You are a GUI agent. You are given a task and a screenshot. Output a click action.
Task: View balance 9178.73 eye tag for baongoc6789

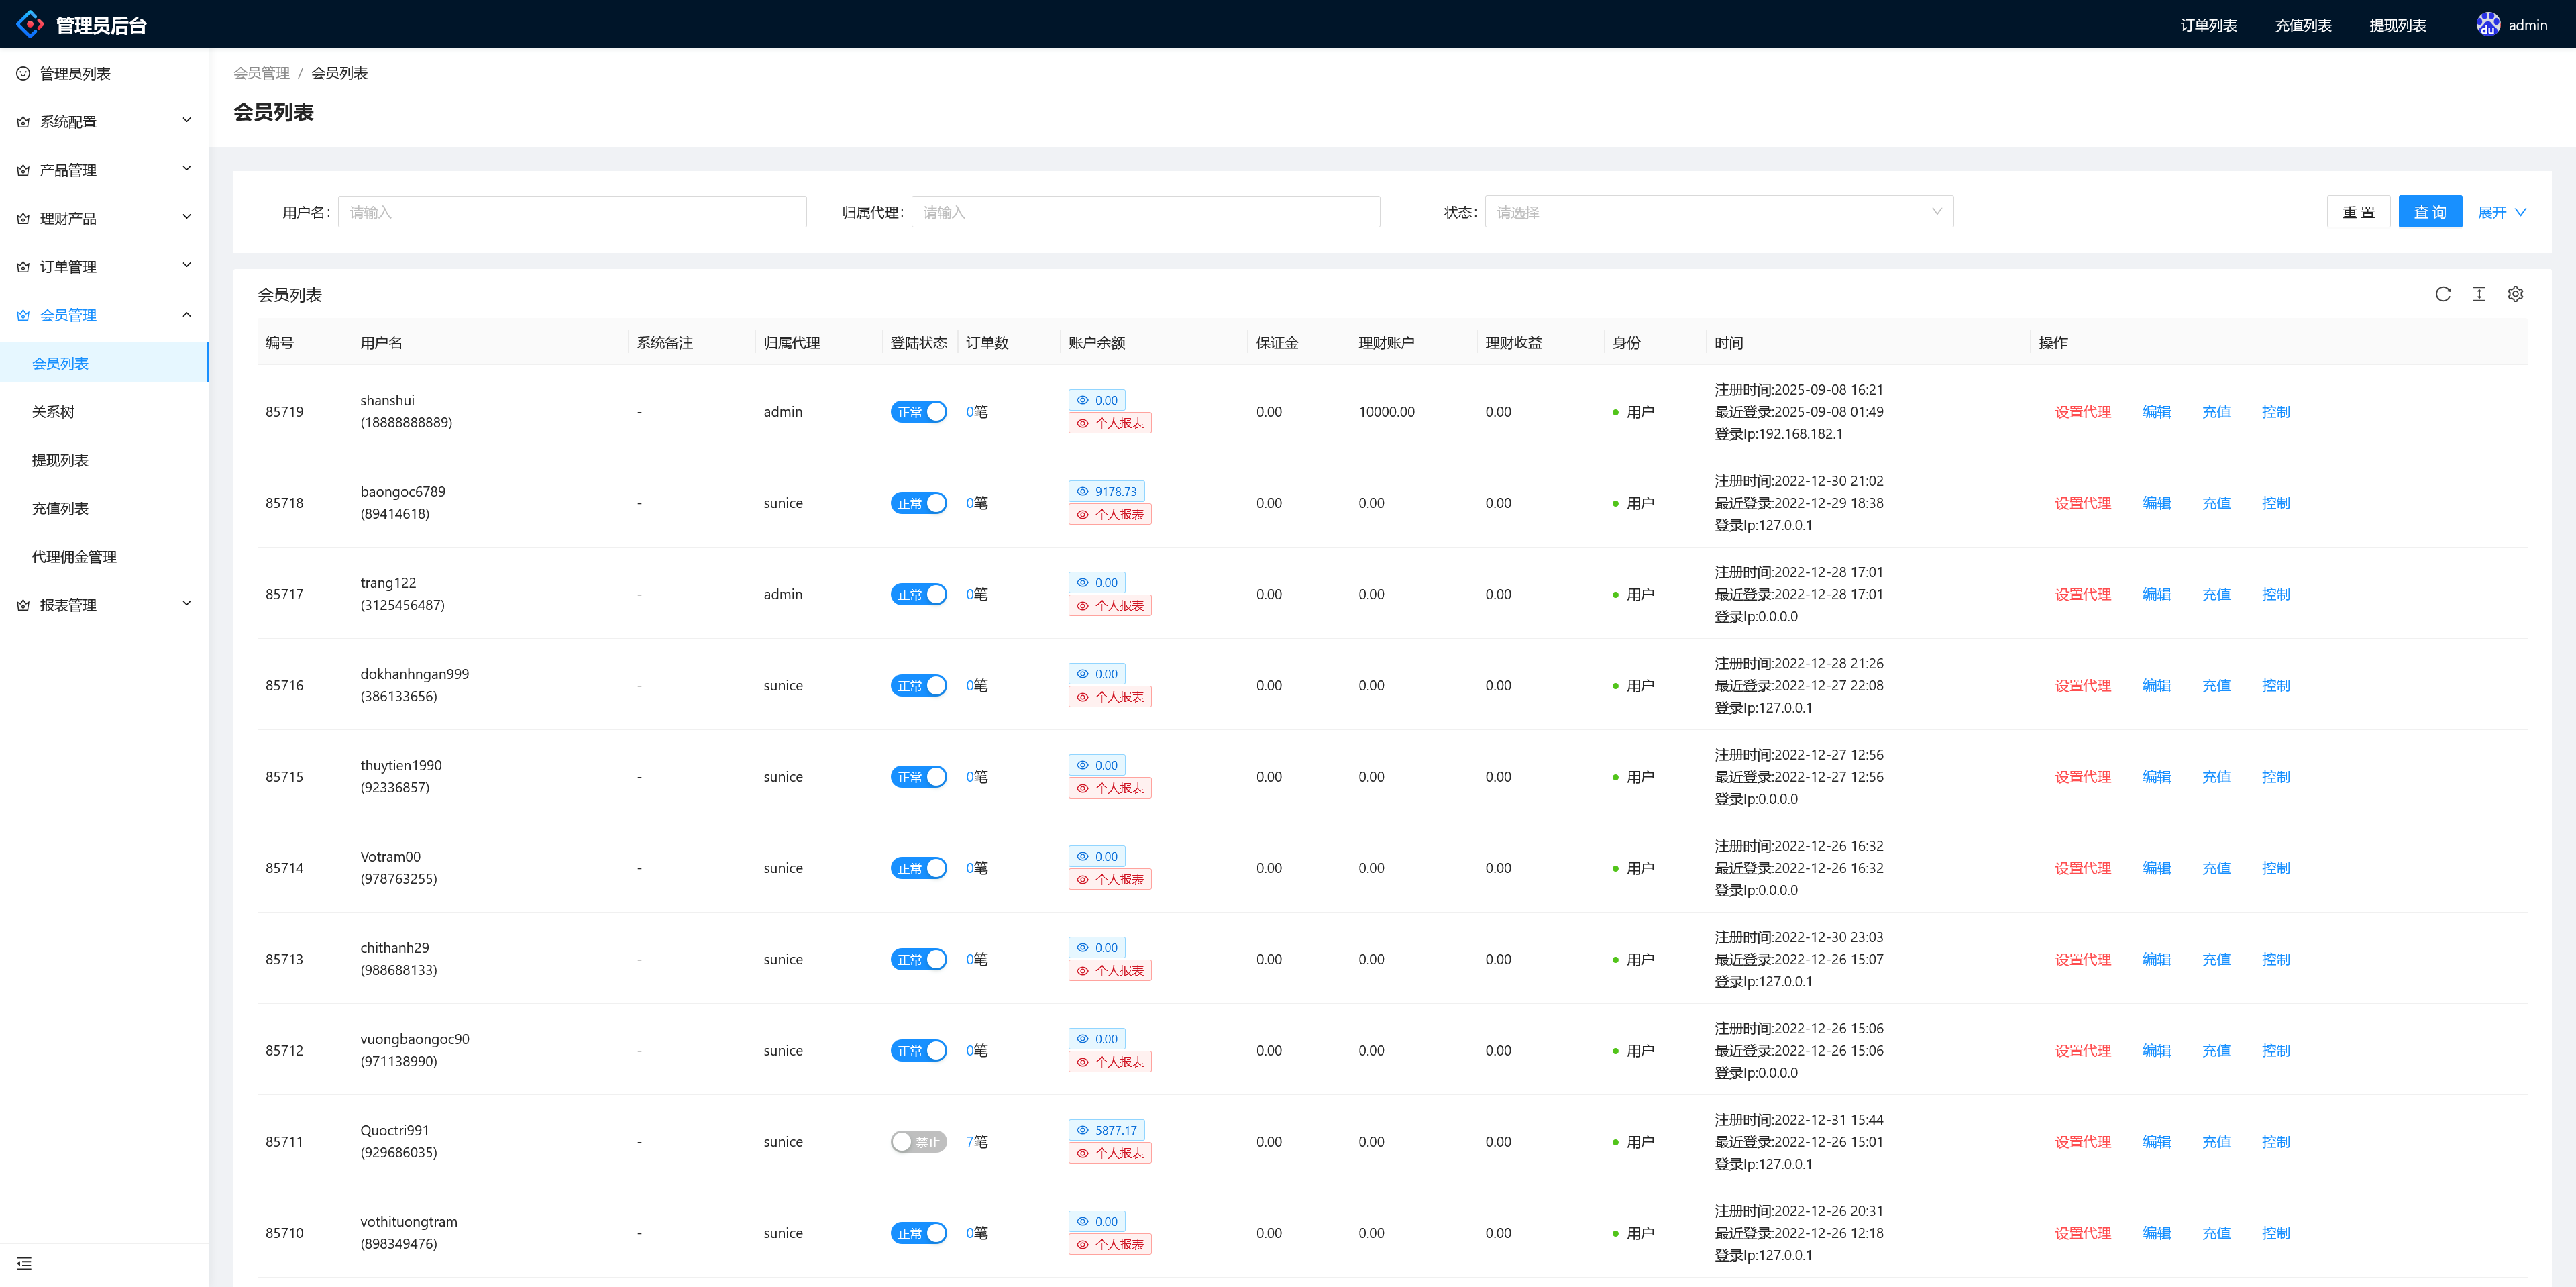(x=1106, y=491)
